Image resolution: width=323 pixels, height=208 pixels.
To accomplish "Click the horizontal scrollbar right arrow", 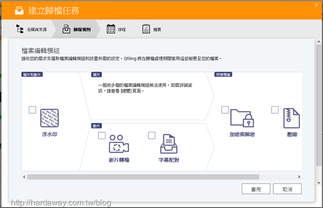I will [x=299, y=177].
